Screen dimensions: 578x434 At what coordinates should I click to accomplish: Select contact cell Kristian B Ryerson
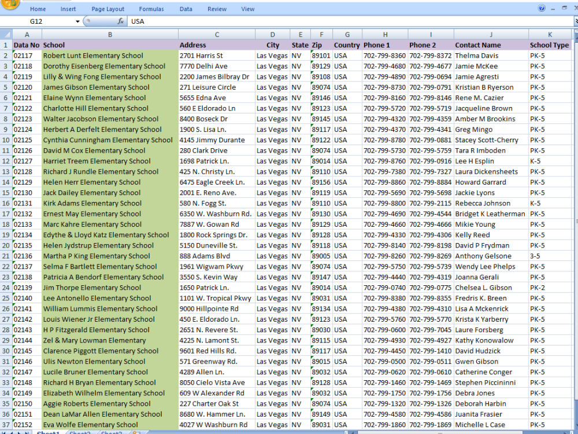pyautogui.click(x=491, y=87)
